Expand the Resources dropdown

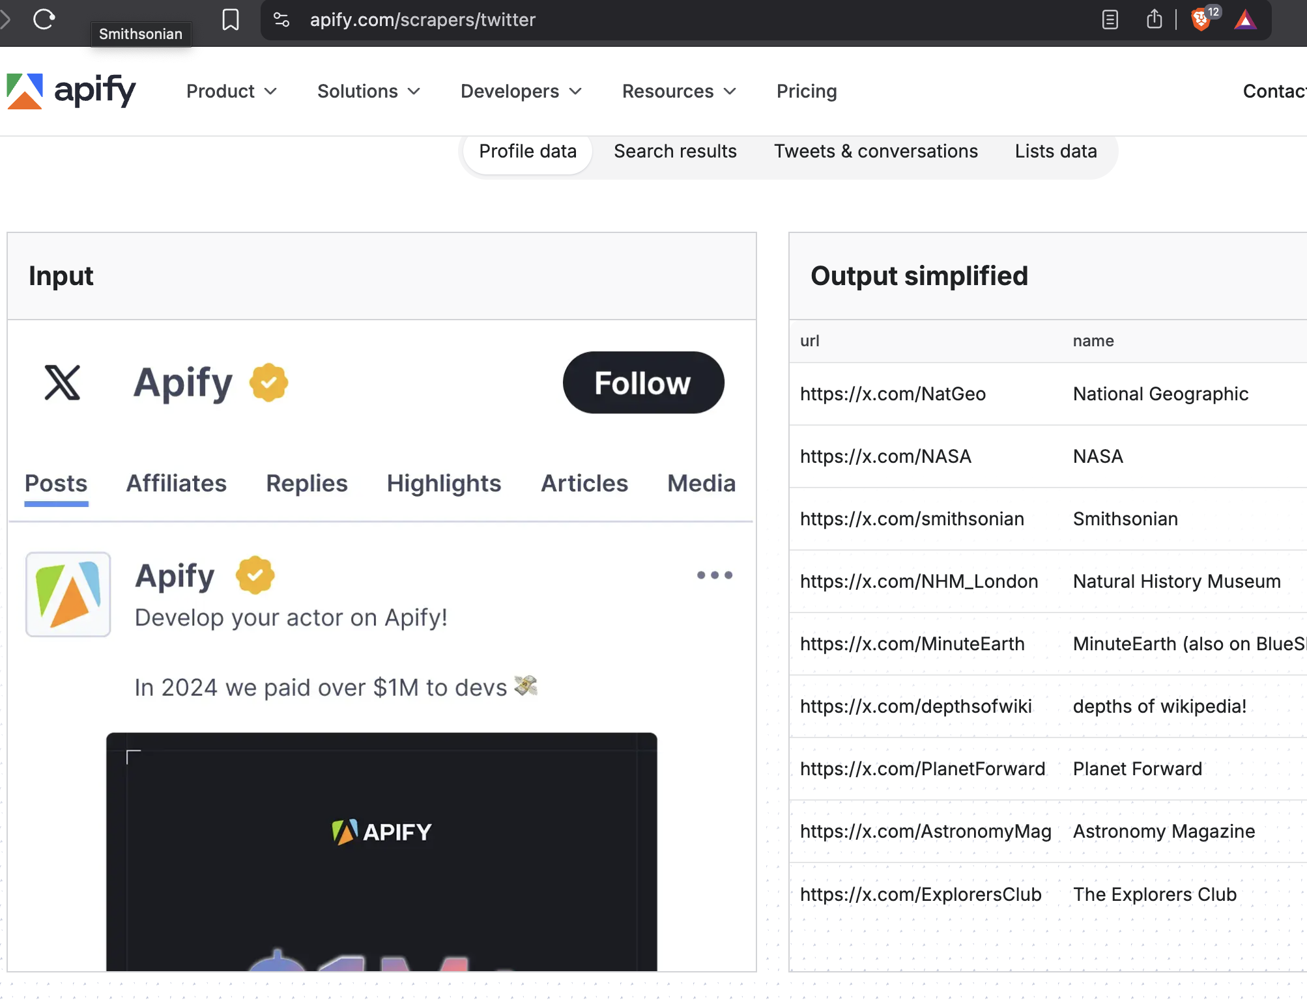click(x=679, y=91)
